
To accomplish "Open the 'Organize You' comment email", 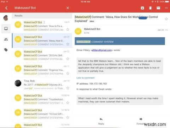I will point(42,70).
